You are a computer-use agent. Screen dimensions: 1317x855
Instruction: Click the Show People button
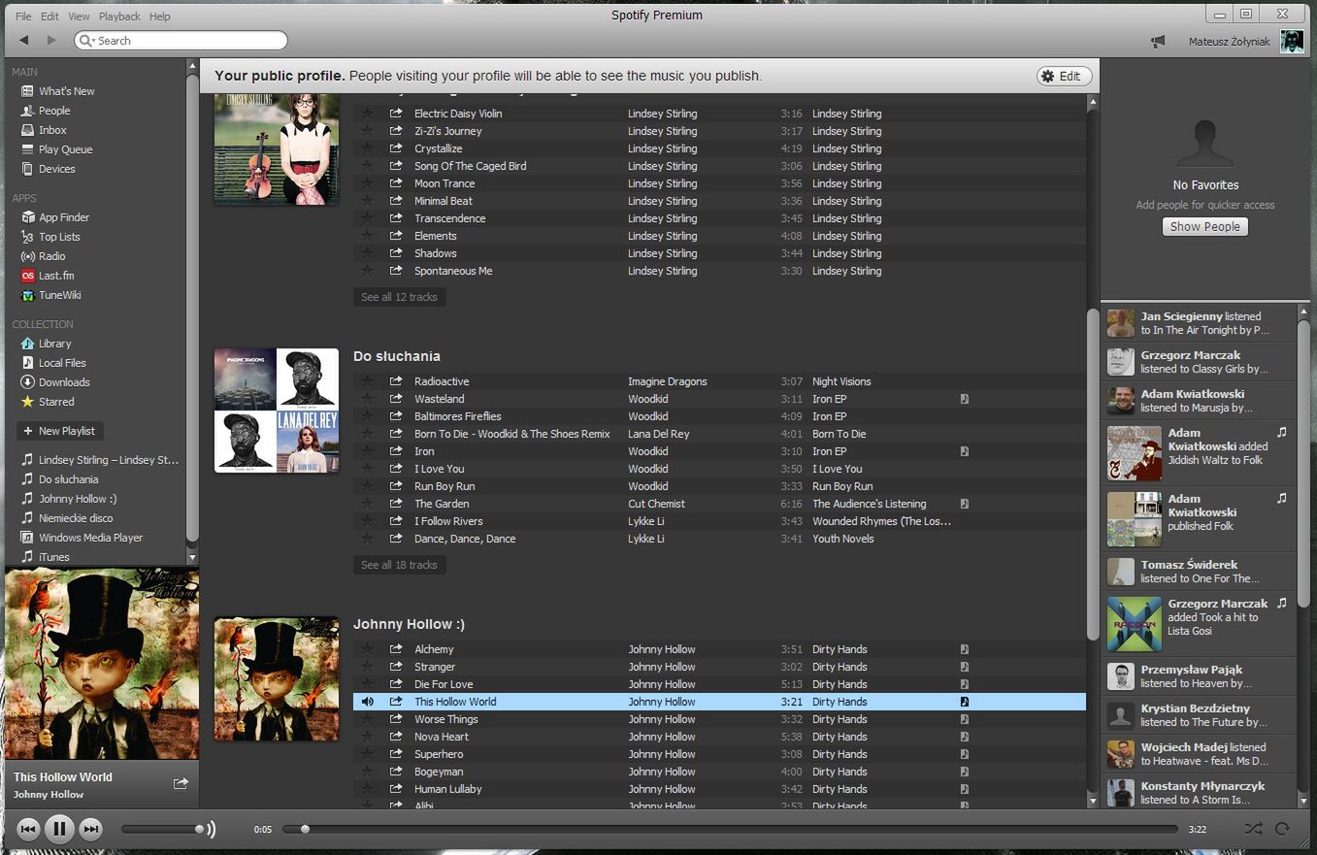1204,227
